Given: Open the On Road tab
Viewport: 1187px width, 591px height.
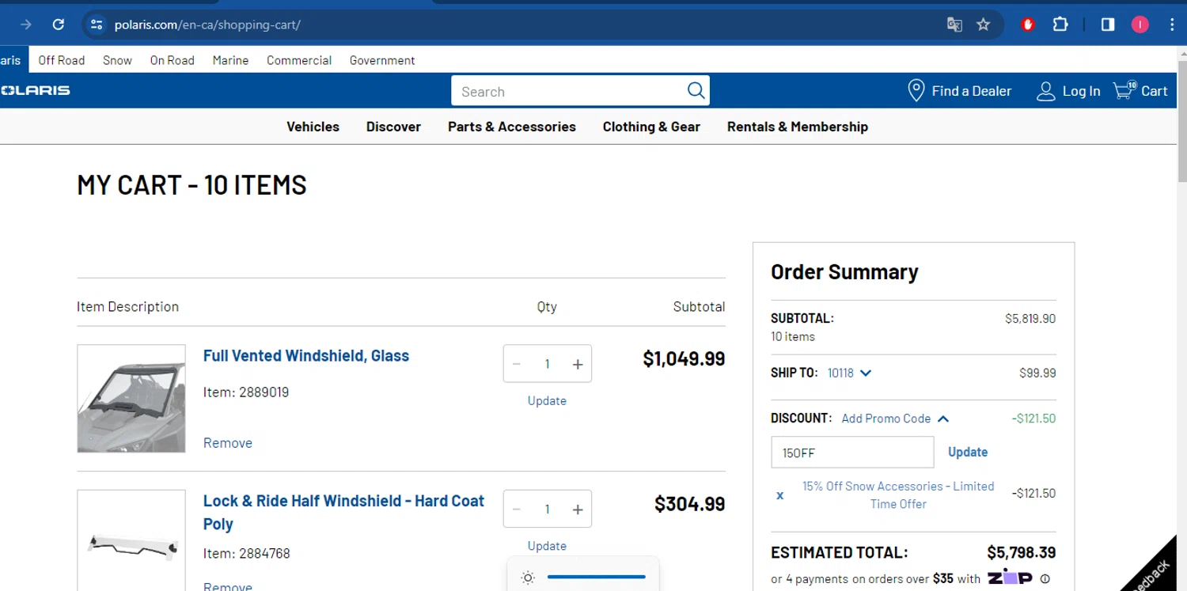Looking at the screenshot, I should (173, 60).
